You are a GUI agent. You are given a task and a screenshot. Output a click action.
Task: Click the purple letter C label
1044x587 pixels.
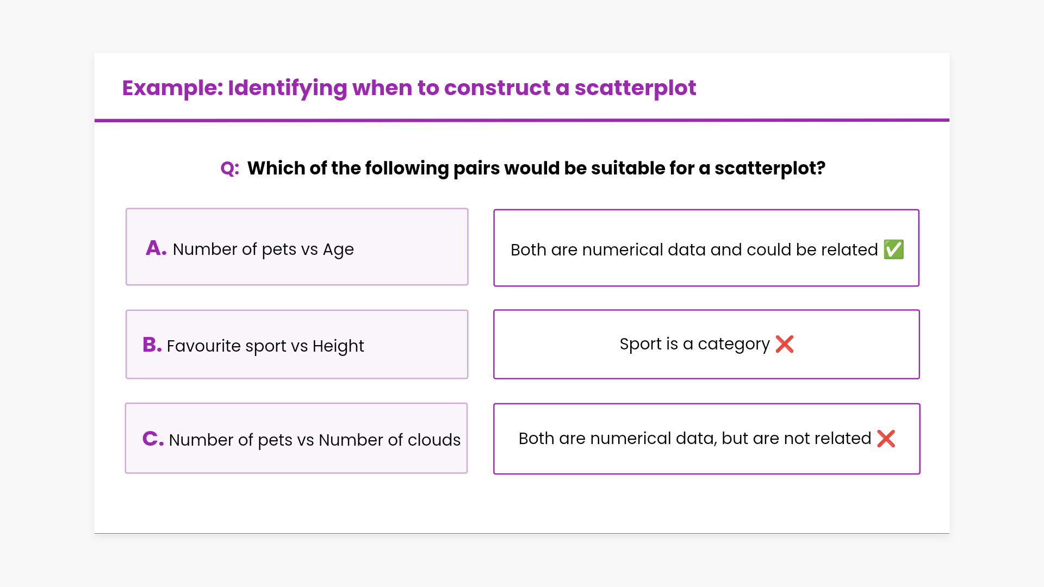click(x=153, y=439)
